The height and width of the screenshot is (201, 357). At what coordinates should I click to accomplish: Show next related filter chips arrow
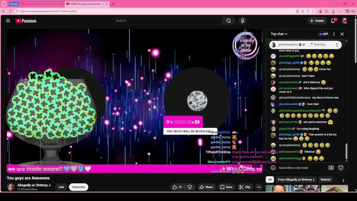[x=343, y=180]
